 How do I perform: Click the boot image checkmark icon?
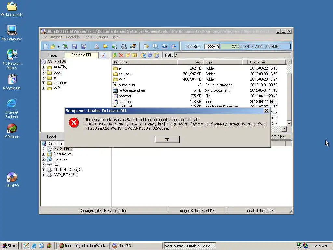(x=103, y=55)
